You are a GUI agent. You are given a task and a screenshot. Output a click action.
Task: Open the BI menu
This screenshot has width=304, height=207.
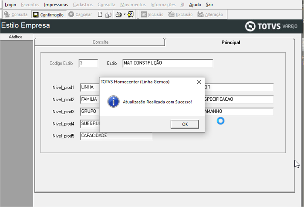182,4
